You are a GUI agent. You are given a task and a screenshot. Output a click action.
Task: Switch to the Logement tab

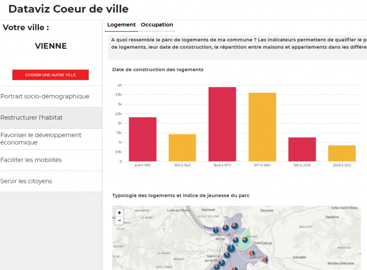(x=121, y=25)
